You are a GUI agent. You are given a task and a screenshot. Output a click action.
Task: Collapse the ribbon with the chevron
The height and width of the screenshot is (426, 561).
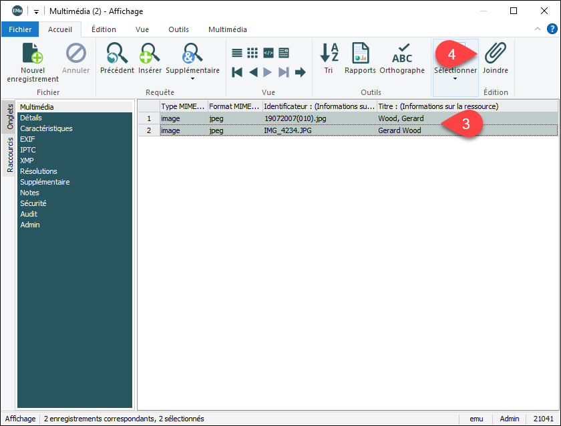[538, 29]
